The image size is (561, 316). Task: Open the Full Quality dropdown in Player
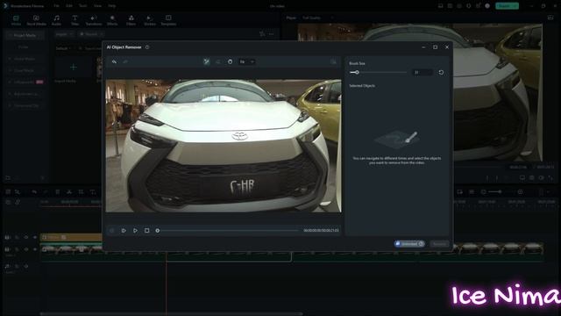pos(317,18)
